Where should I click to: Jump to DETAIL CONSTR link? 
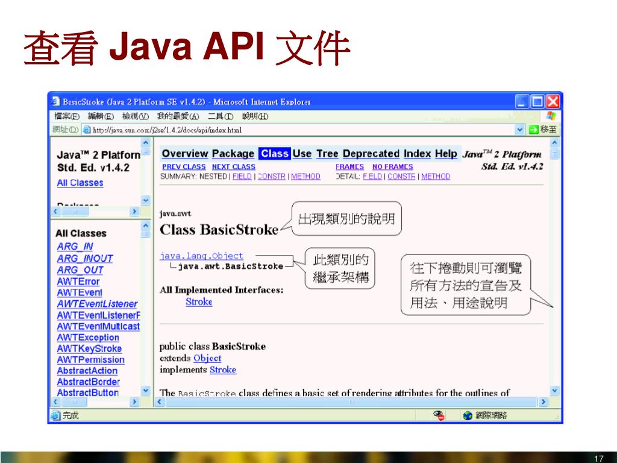(401, 177)
